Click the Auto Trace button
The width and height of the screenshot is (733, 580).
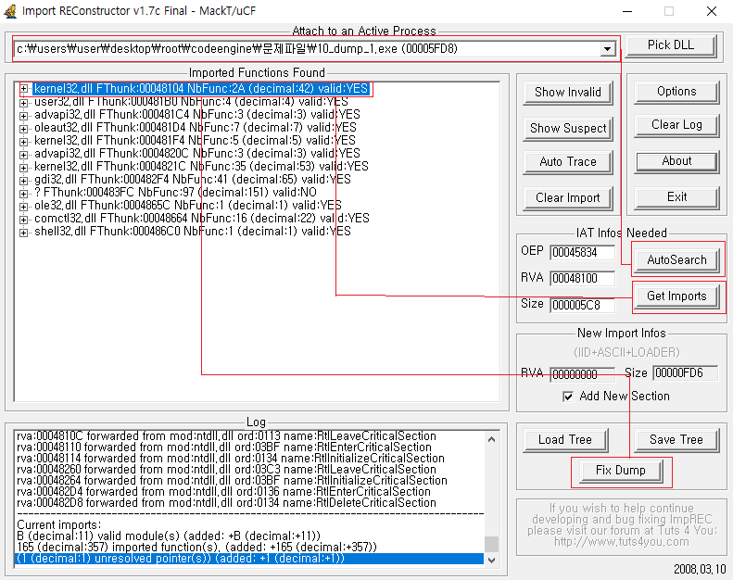(x=567, y=162)
